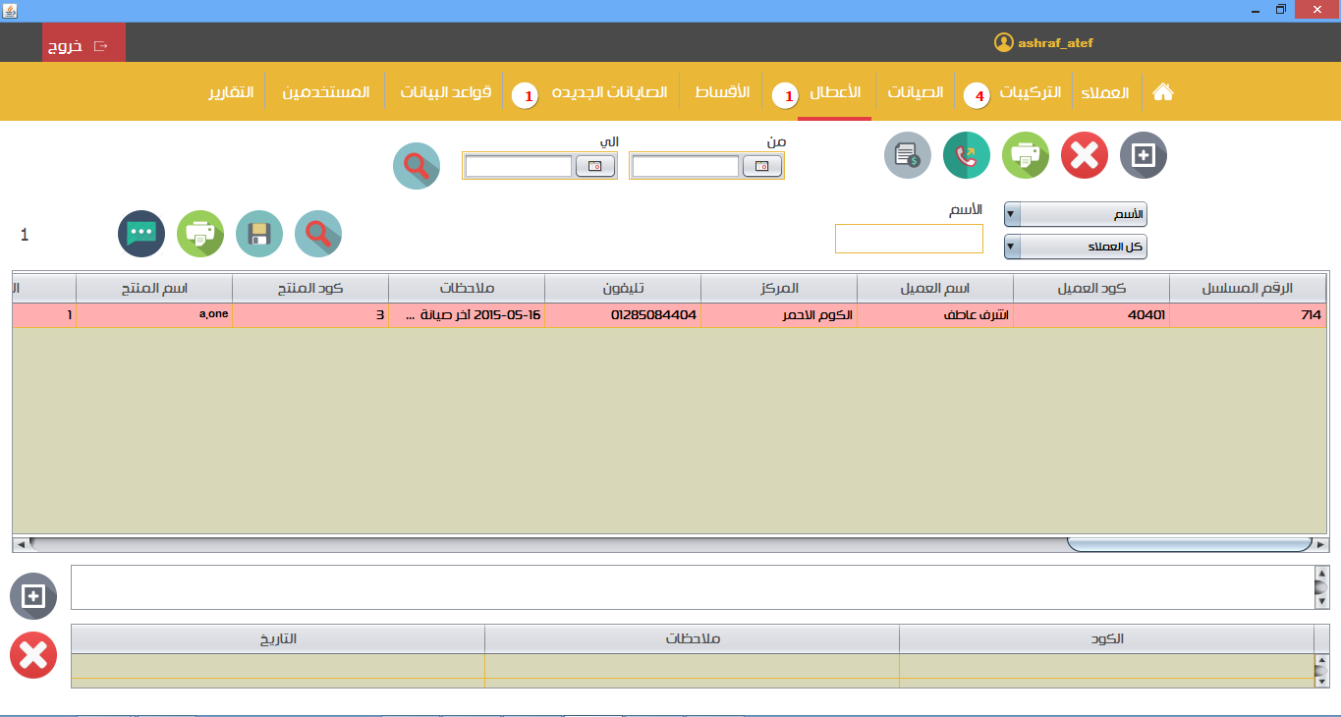
Task: Click the اسم العميل column header
Action: (x=935, y=288)
